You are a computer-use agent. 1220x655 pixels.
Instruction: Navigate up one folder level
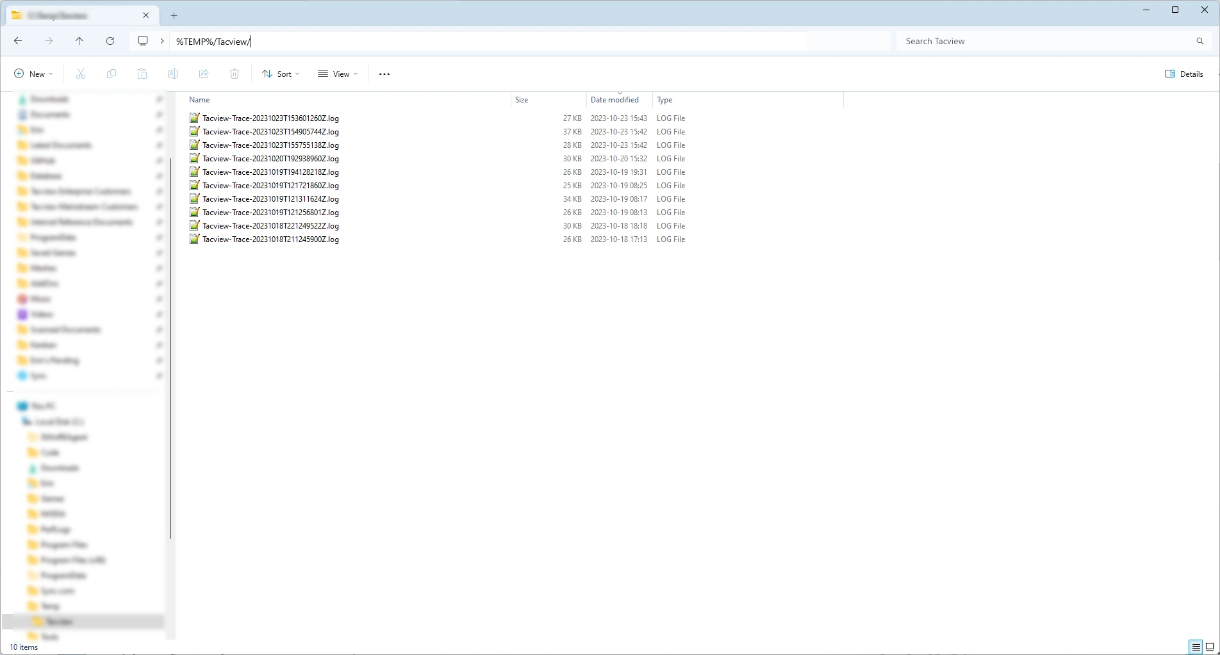pyautogui.click(x=79, y=41)
